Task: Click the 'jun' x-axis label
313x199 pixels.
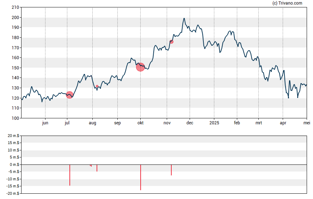Action: [x=45, y=123]
